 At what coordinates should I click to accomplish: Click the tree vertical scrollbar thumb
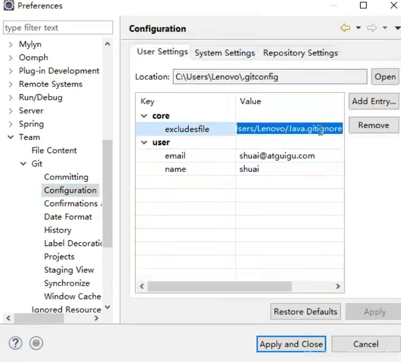pyautogui.click(x=107, y=193)
